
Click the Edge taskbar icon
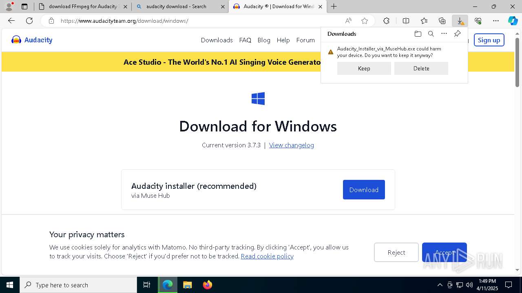tap(168, 285)
